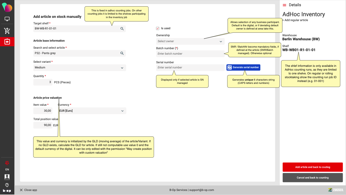Click into the Batch number input field
The height and width of the screenshot is (195, 346).
click(190, 54)
